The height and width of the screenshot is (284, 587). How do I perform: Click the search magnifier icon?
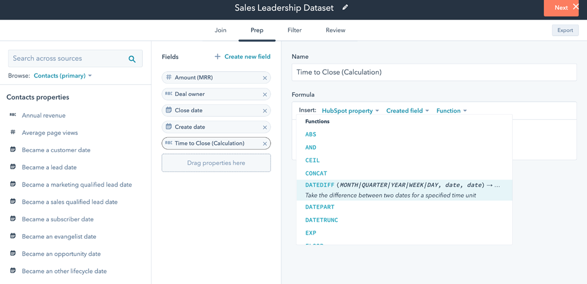pos(132,59)
